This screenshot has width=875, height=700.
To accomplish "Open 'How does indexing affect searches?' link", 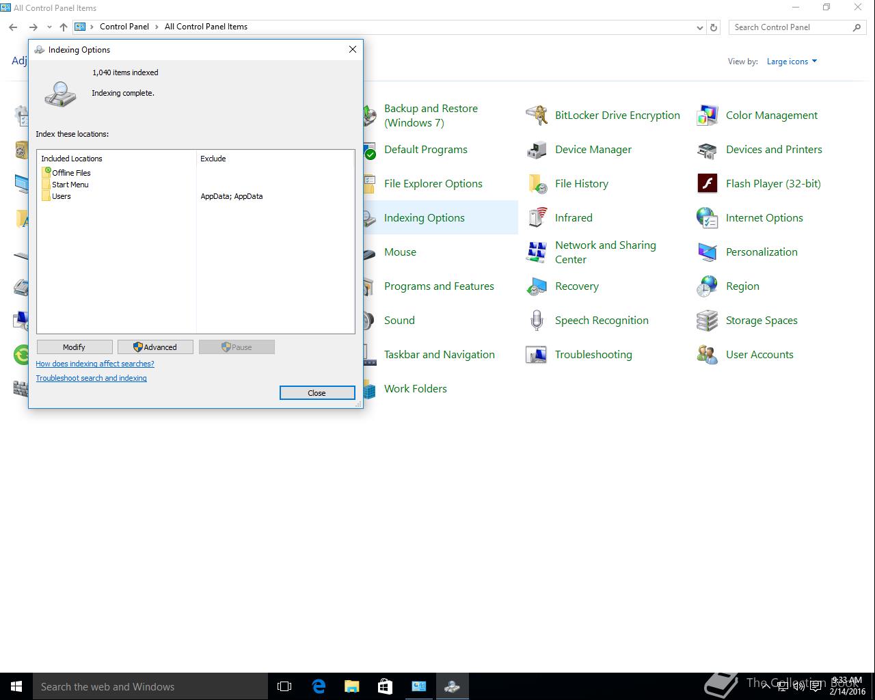I will [x=95, y=364].
